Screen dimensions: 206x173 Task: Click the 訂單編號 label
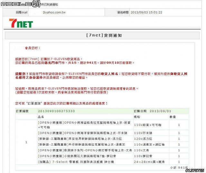[22, 111]
